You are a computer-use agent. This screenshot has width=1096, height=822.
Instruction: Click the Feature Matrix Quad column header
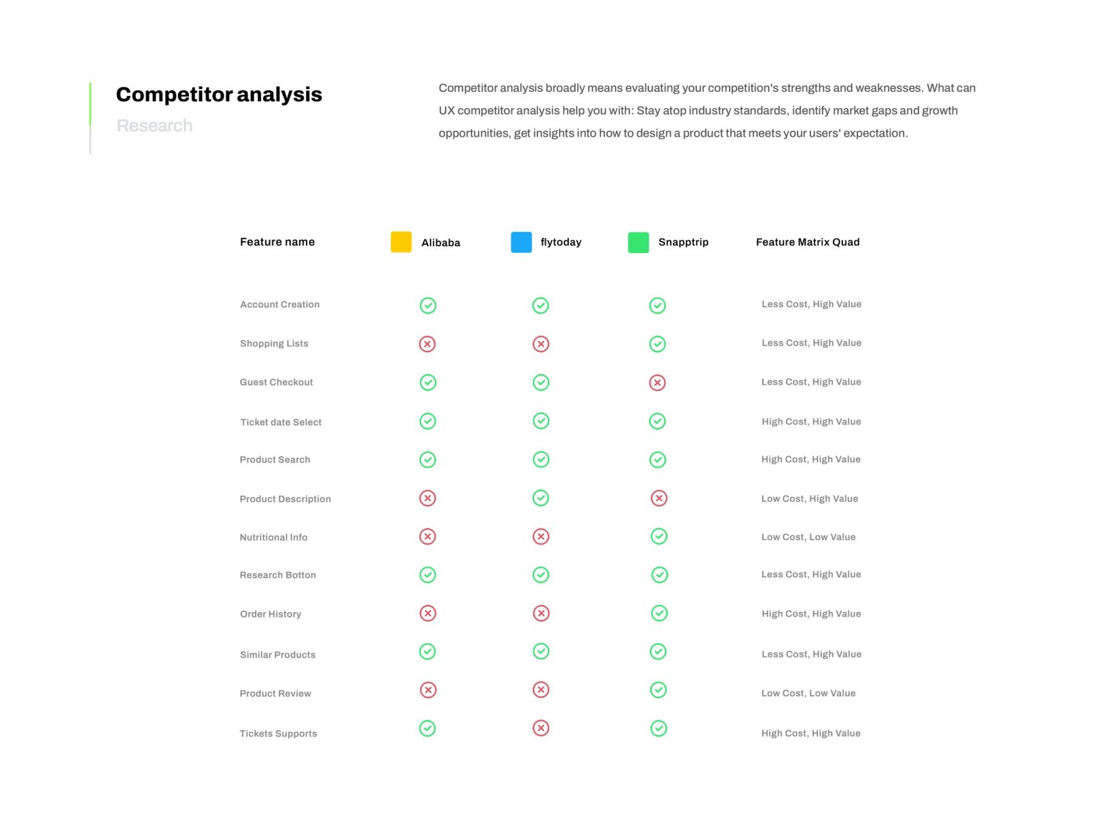pyautogui.click(x=808, y=242)
